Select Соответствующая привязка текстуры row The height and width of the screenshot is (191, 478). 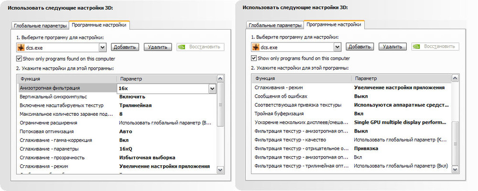[x=352, y=105]
